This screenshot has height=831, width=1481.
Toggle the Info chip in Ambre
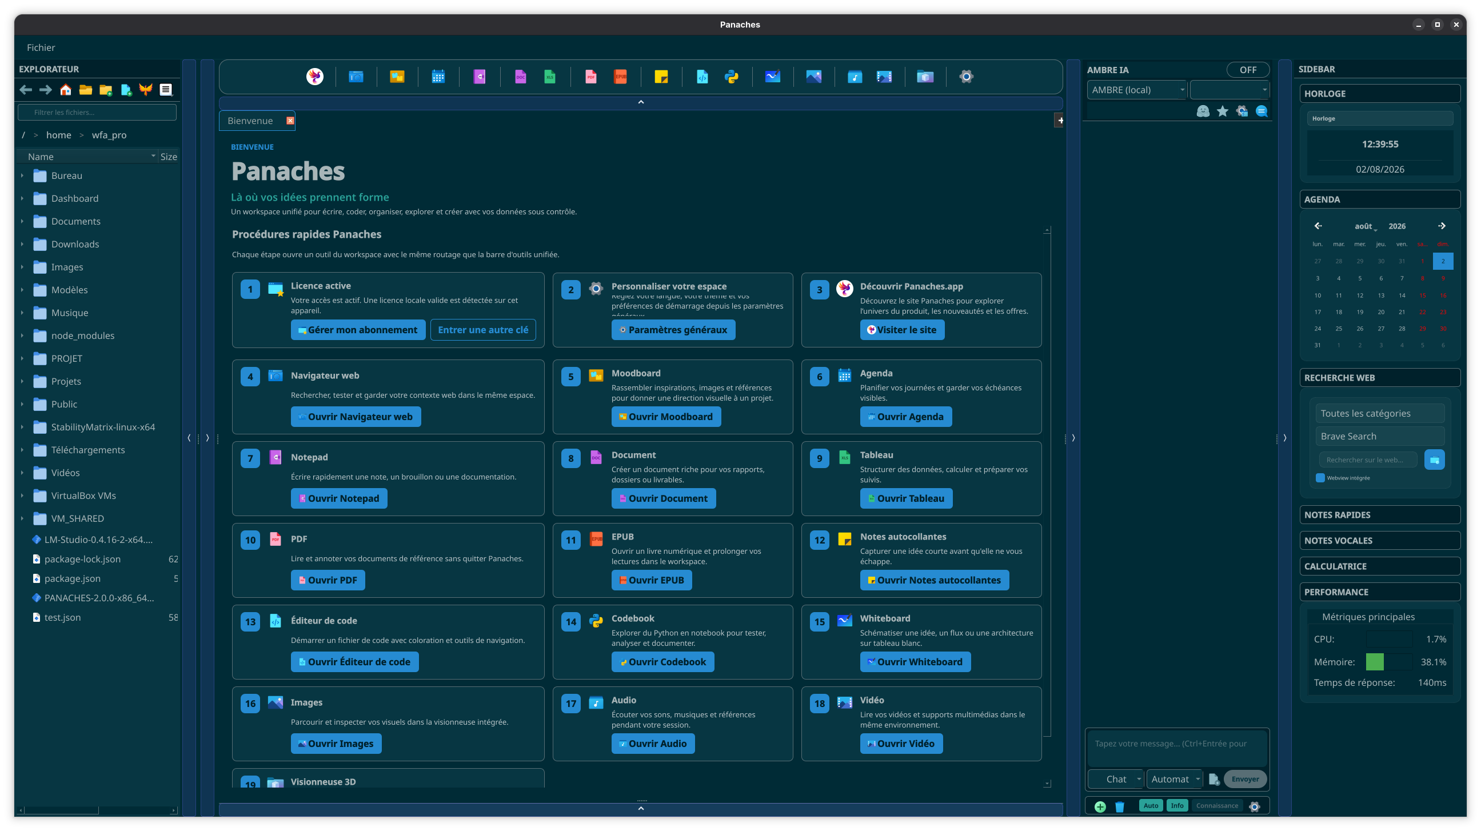1177,806
